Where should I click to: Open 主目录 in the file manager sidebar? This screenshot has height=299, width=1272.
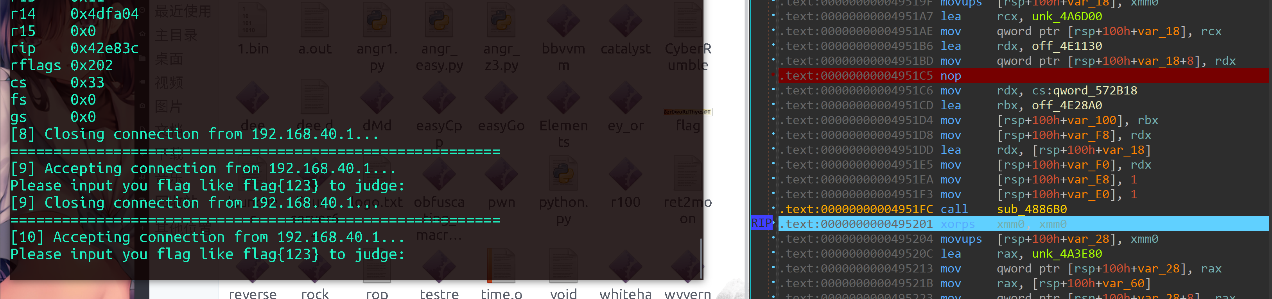pyautogui.click(x=176, y=35)
